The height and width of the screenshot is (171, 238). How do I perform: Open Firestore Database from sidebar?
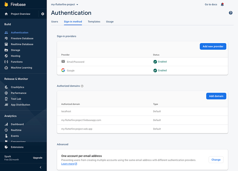(22, 38)
